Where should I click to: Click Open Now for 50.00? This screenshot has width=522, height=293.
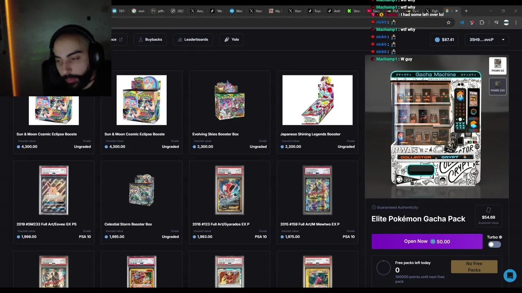427,241
